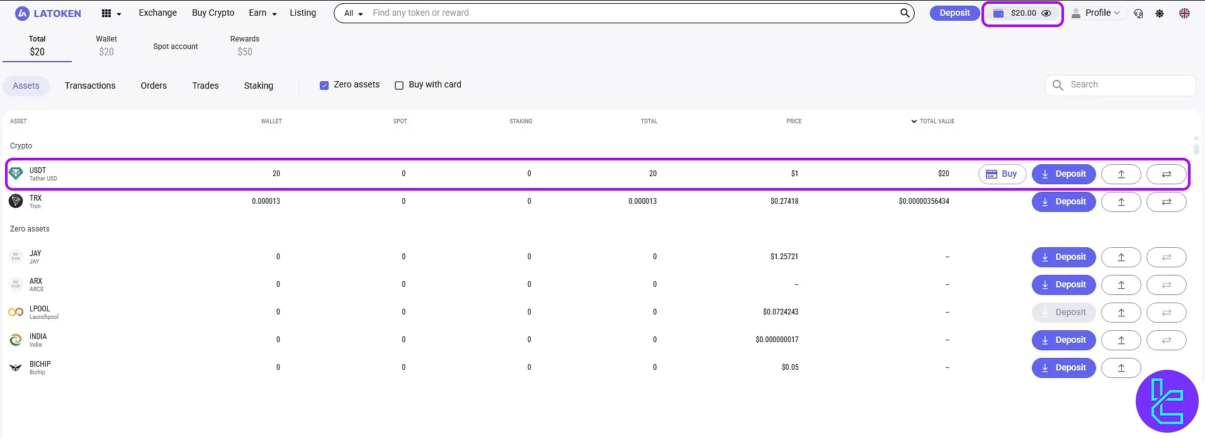Select the Spot account tab
This screenshot has width=1205, height=439.
point(176,47)
